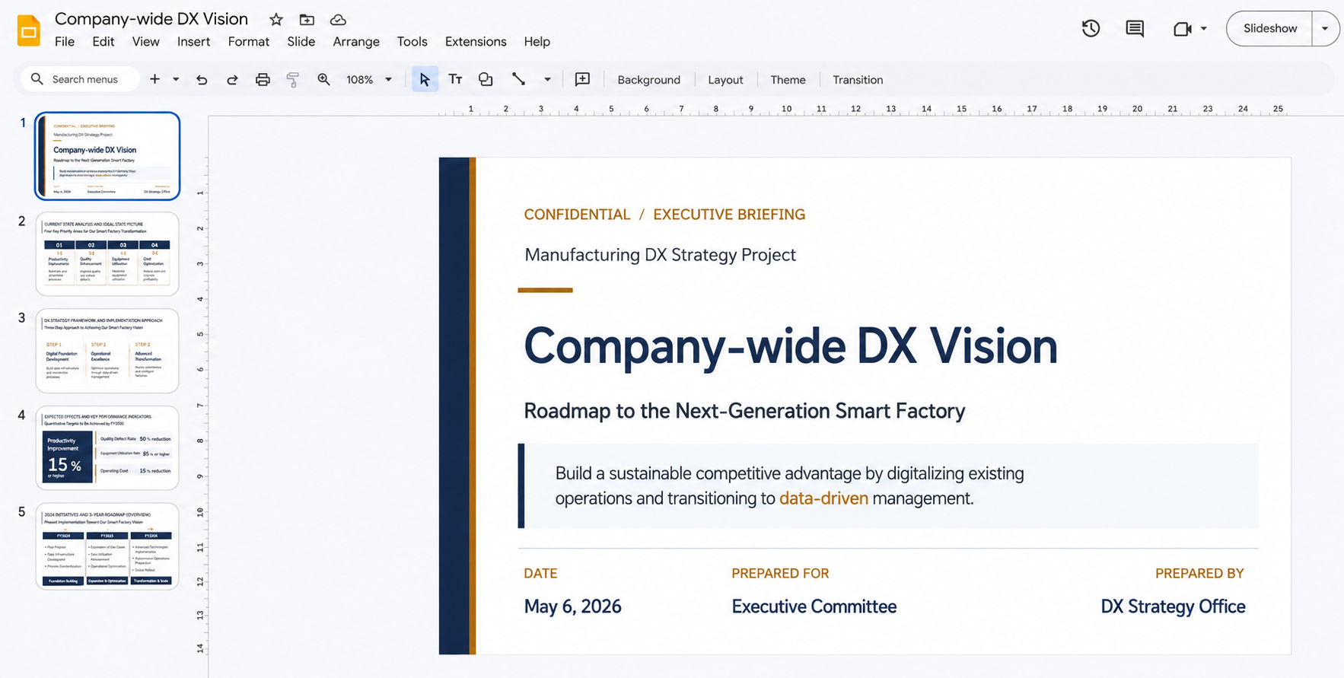Open the Theme panel

[788, 79]
